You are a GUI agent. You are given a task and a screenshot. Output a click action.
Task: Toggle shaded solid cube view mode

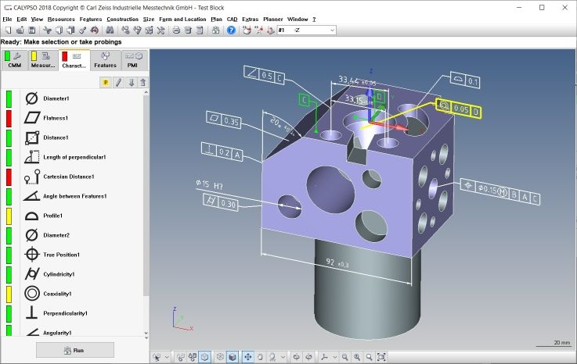(233, 357)
